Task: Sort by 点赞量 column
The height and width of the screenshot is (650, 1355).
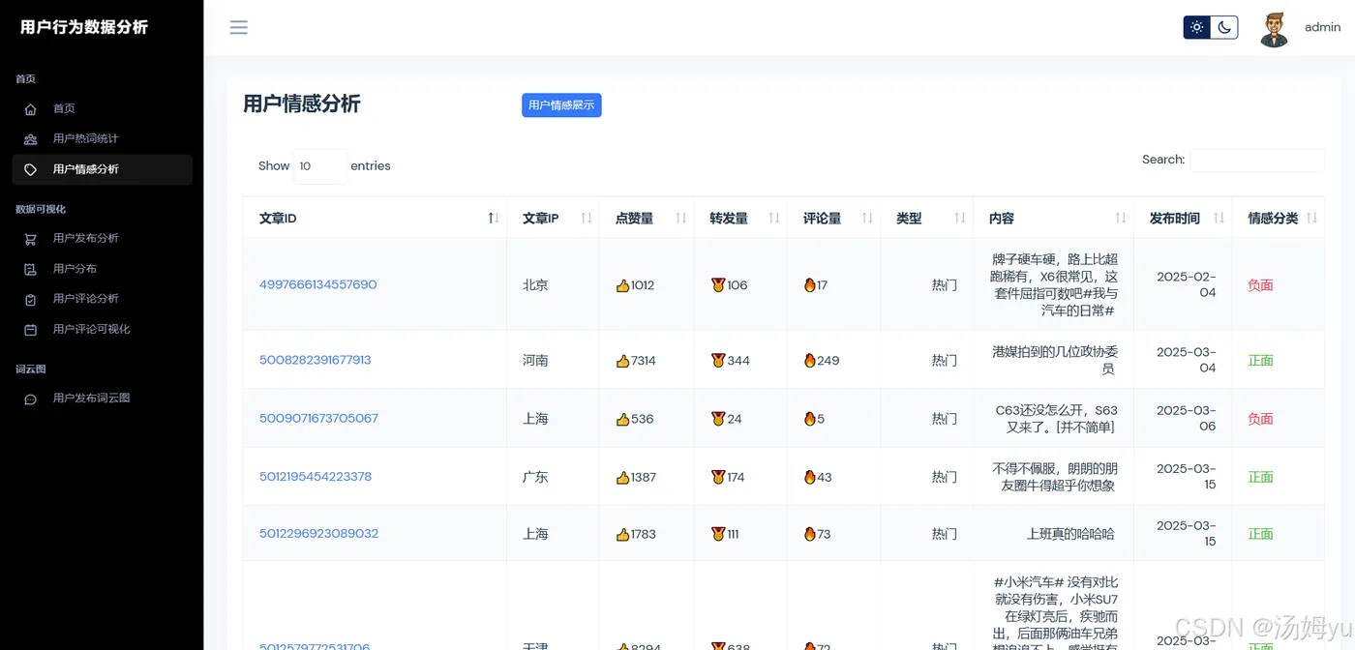Action: click(x=647, y=219)
